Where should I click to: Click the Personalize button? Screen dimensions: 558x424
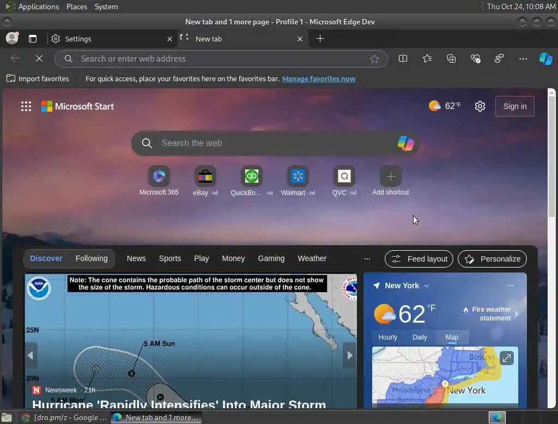pos(492,259)
